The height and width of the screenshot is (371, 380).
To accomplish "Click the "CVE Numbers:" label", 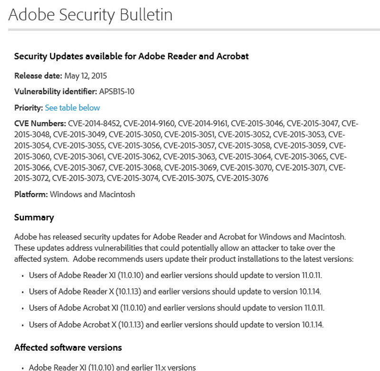I will tap(40, 124).
